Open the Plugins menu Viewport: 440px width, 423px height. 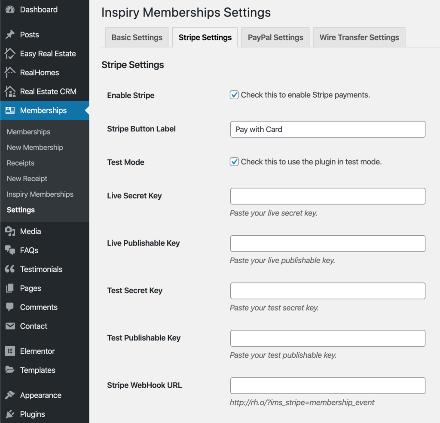[x=45, y=414]
